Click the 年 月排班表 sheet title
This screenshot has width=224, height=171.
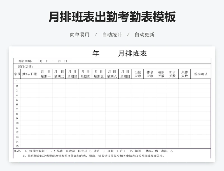120,53
